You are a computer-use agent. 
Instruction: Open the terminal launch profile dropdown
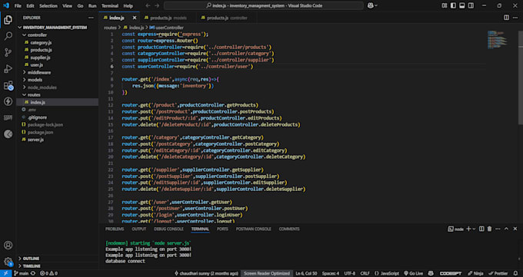474,229
